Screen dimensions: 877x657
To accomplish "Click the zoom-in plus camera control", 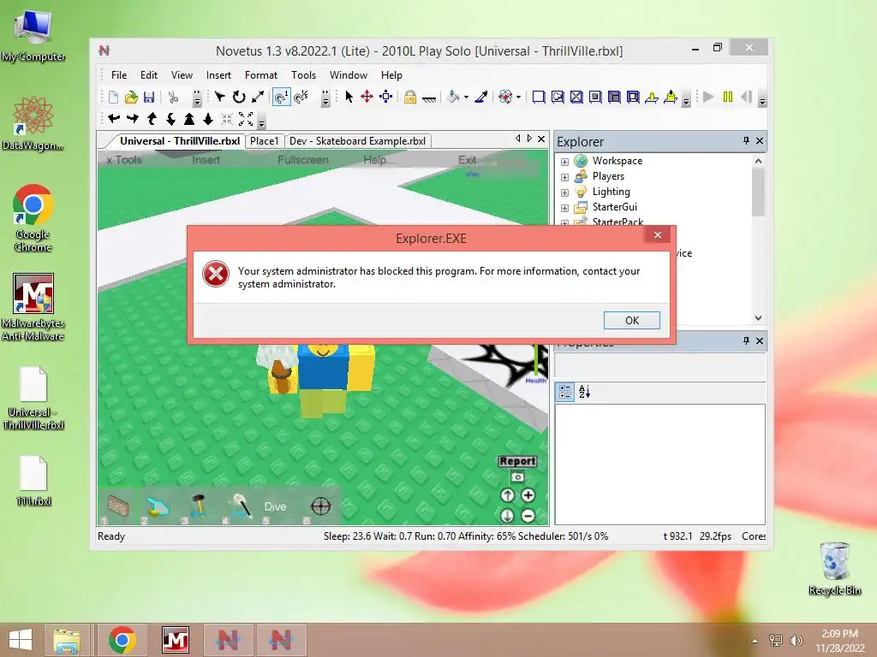I will click(x=528, y=495).
